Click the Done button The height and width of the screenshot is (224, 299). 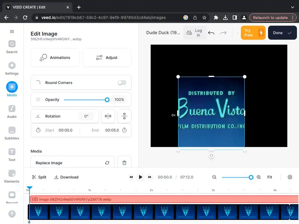point(282,33)
